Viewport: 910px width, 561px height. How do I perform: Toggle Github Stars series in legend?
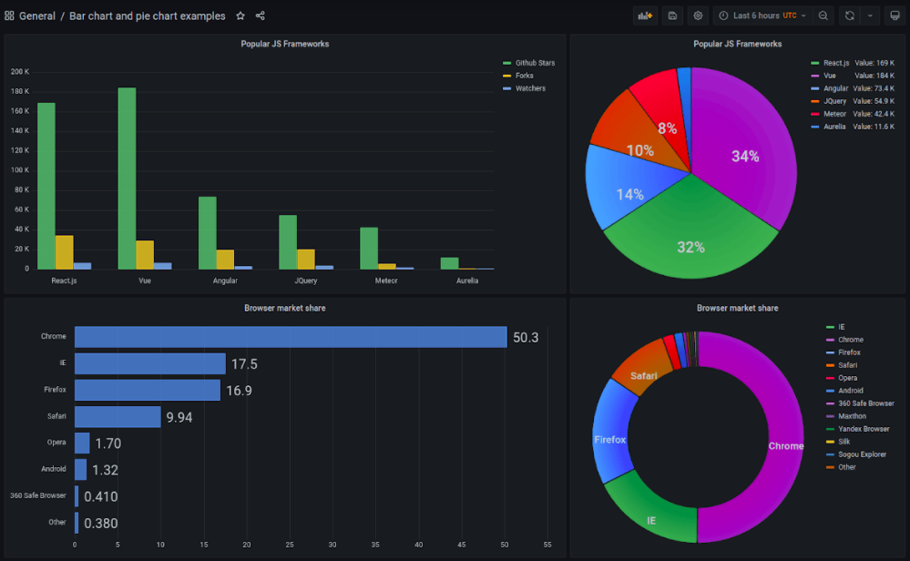pyautogui.click(x=535, y=63)
